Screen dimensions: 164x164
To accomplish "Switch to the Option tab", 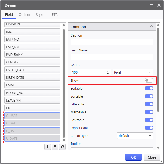I will (x=24, y=15).
